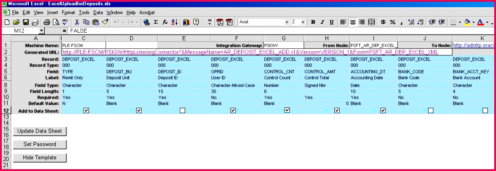Toggle Underline formatting
The height and width of the screenshot is (171, 496).
[332, 22]
